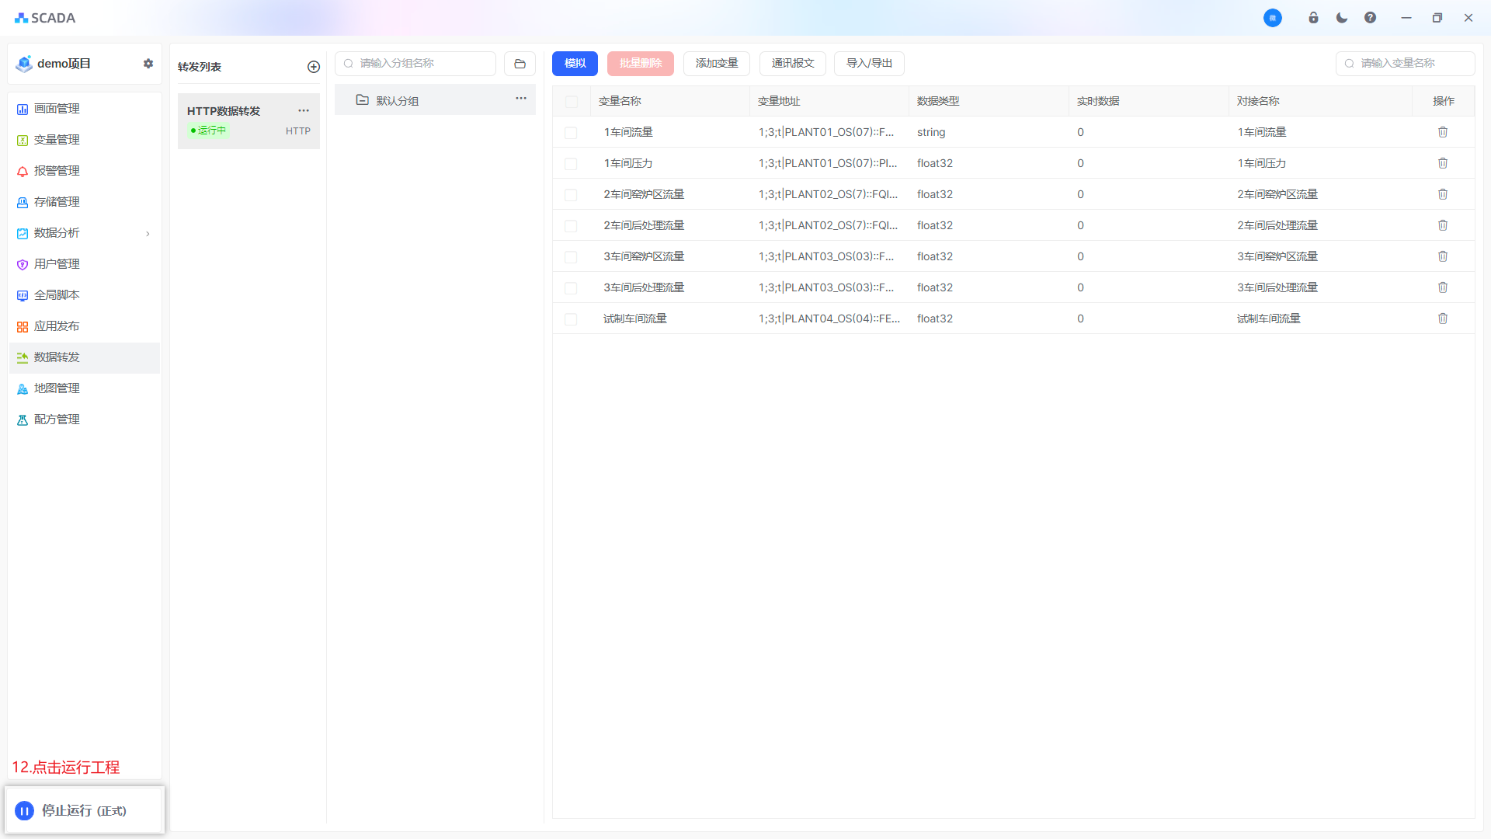Click the 添加变量 button
1491x839 pixels.
716,64
